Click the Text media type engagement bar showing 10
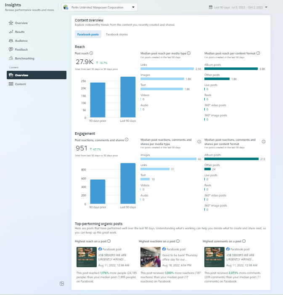The image size is (283, 295). point(145,179)
